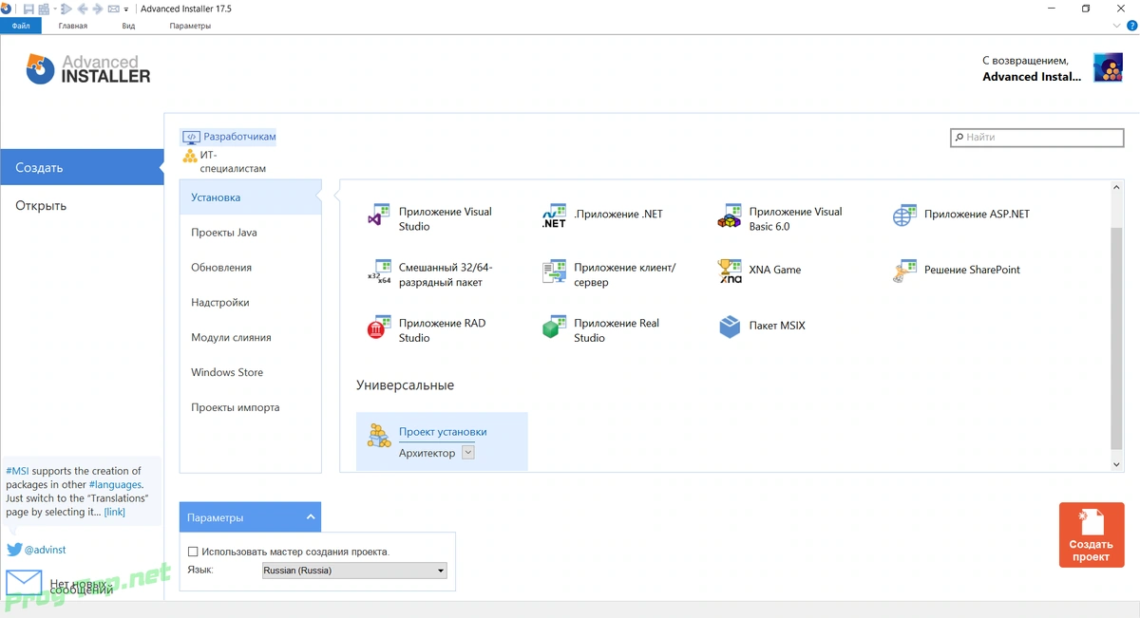Click into the Найти search field
The image size is (1140, 618).
tap(1037, 138)
